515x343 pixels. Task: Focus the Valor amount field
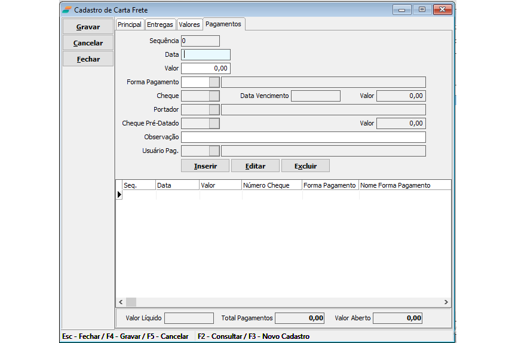click(x=206, y=68)
